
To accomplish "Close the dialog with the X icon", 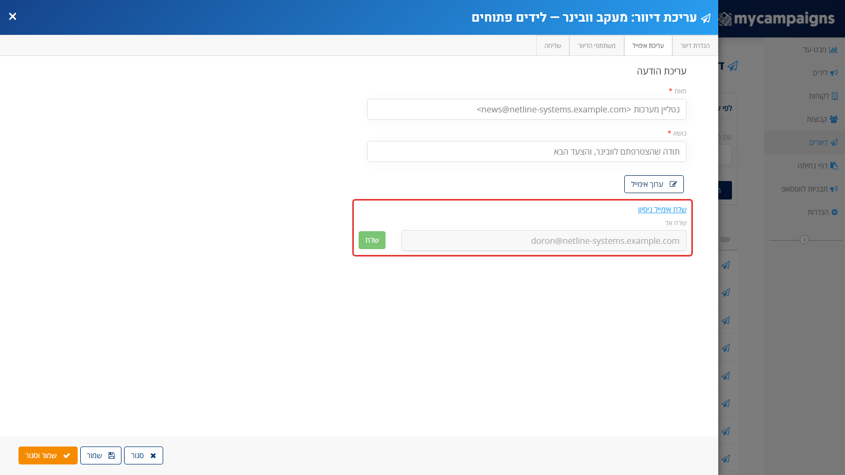I will pyautogui.click(x=13, y=16).
